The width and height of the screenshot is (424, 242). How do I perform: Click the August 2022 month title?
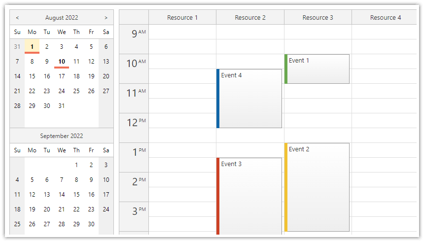[62, 18]
